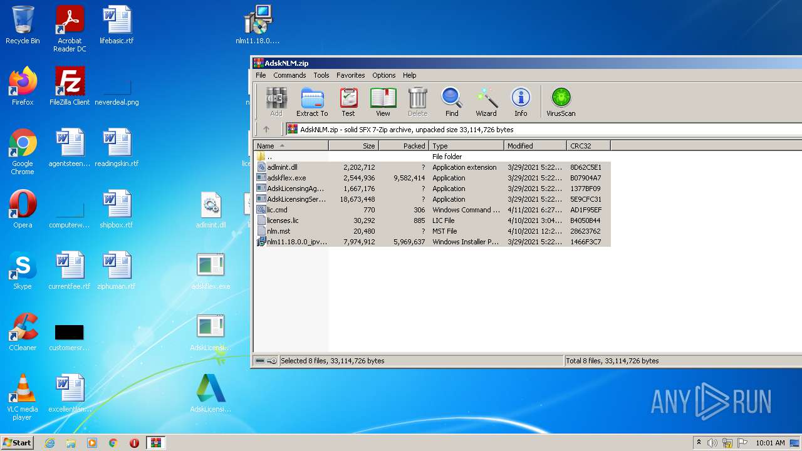Select the lifebasic.rtf desktop file
This screenshot has width=802, height=451.
tap(117, 25)
